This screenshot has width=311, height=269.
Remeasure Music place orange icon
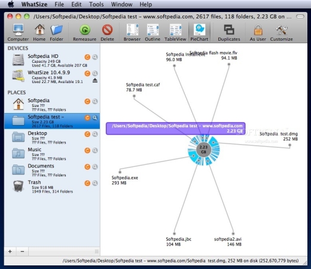[87, 150]
